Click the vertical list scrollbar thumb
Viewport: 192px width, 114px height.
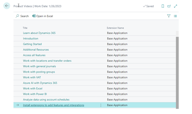(x=177, y=73)
